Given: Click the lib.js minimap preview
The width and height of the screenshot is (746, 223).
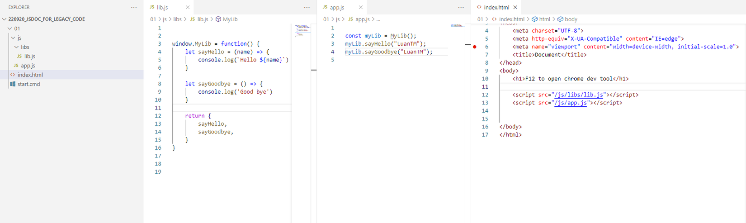Looking at the screenshot, I should tap(303, 30).
